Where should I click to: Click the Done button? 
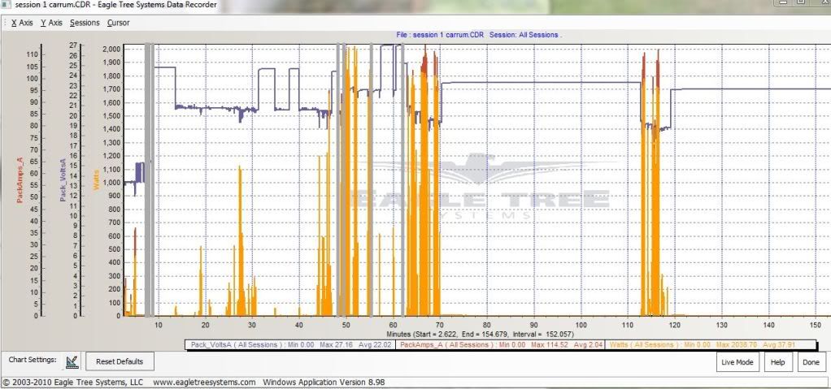(x=810, y=361)
